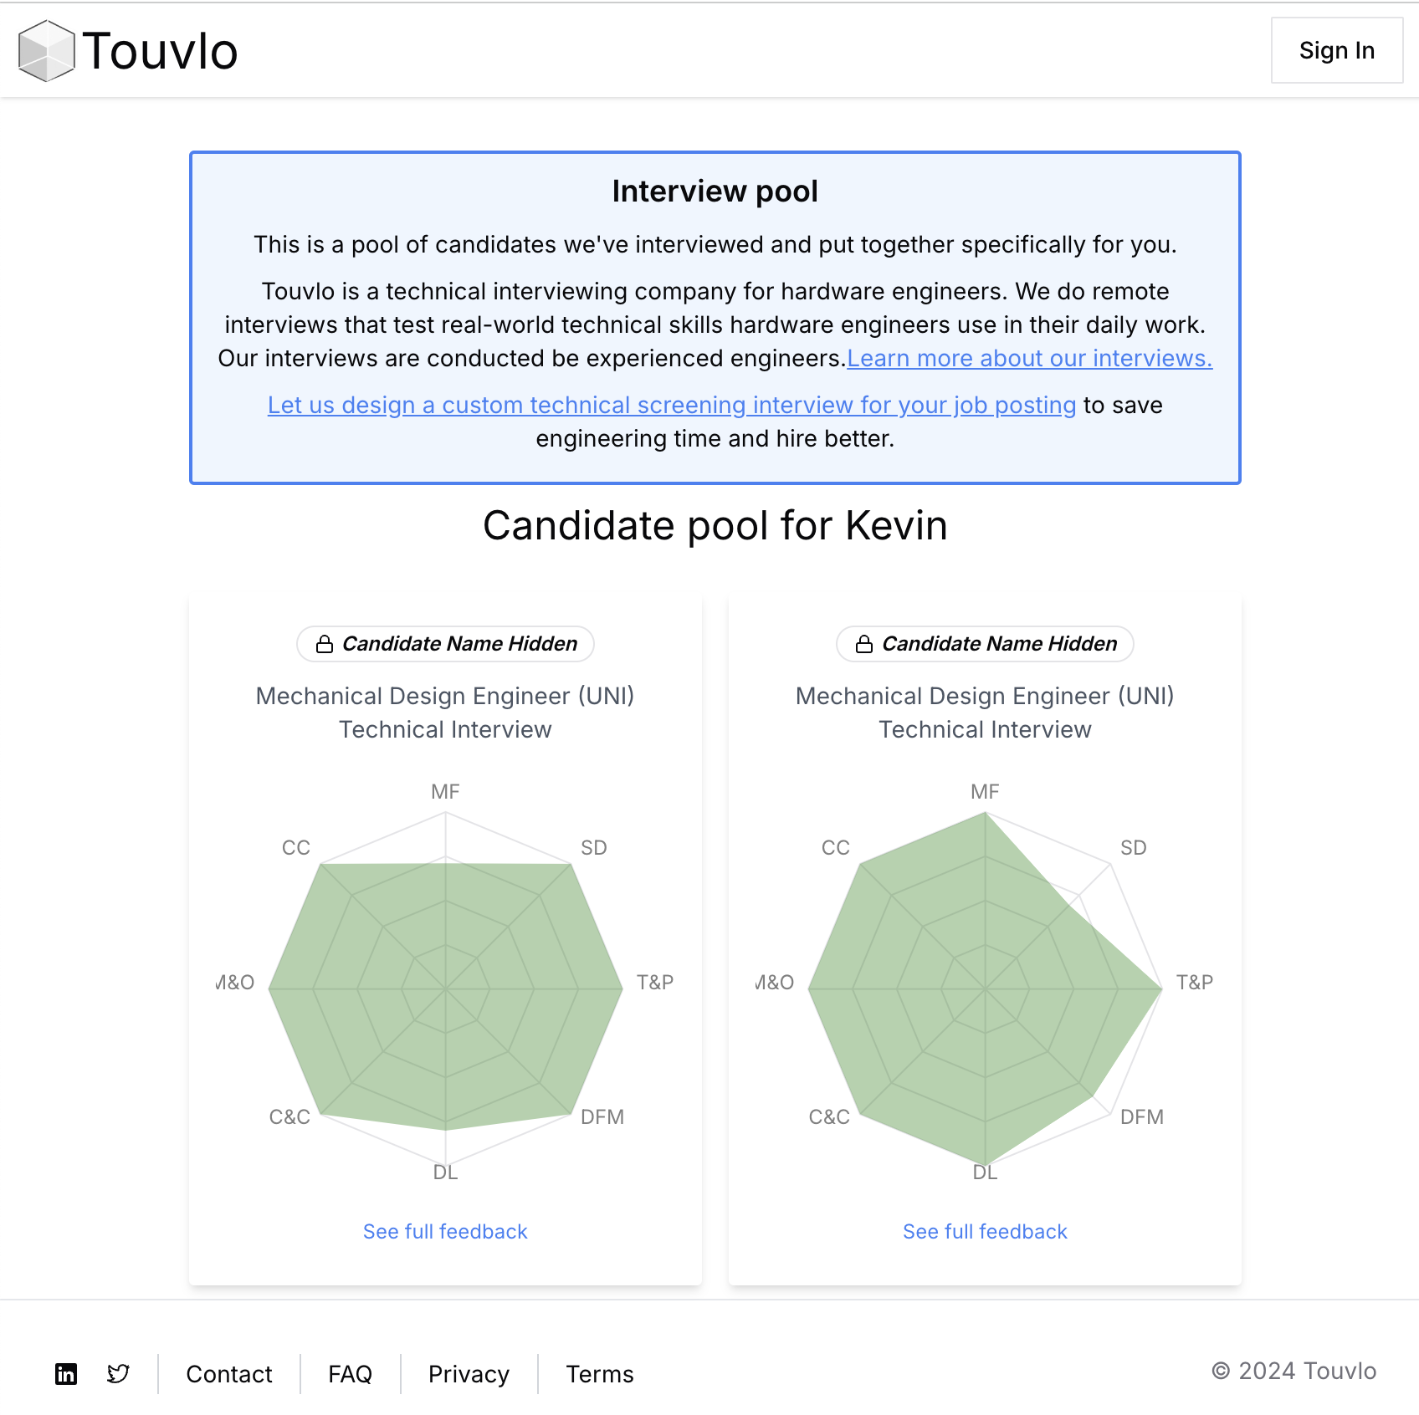Click lock icon on first candidate badge
Screen dimensions: 1419x1415
click(325, 644)
